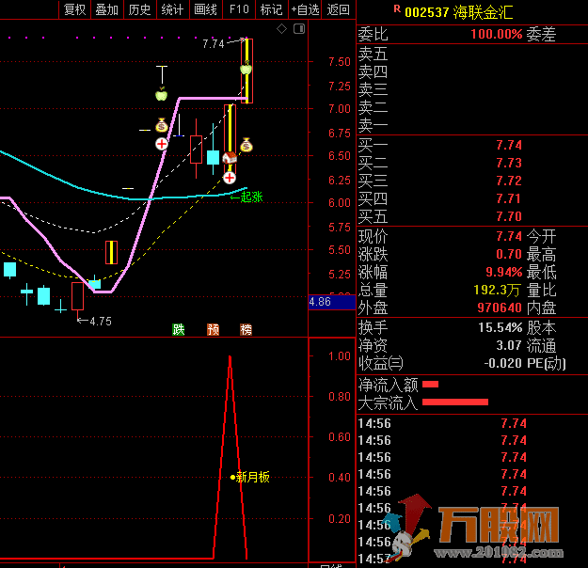Click the 起涨 signal label
The image size is (588, 568).
(x=251, y=197)
